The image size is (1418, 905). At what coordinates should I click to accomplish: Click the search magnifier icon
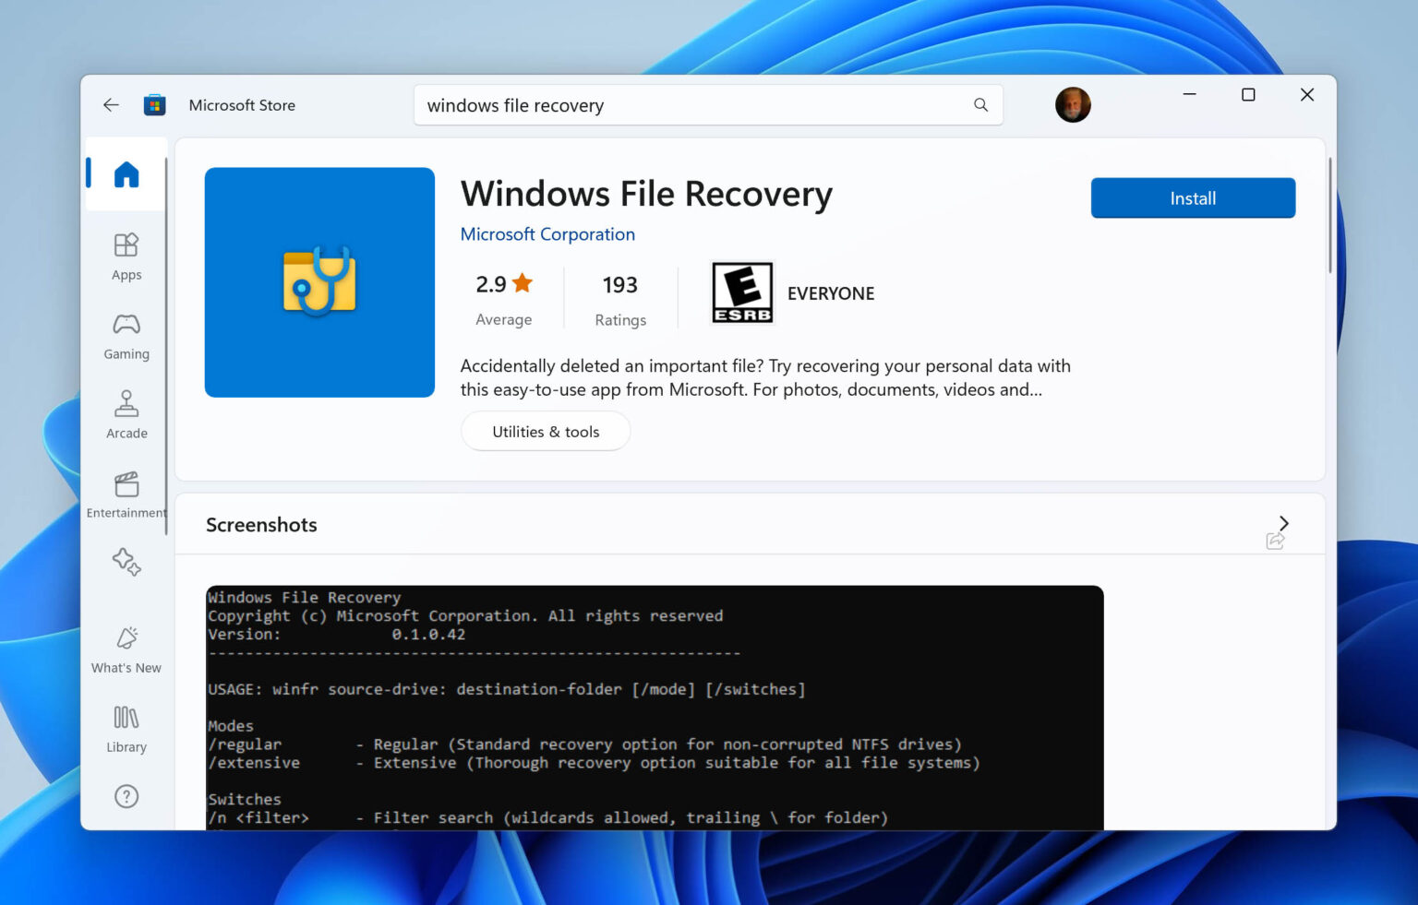click(980, 105)
